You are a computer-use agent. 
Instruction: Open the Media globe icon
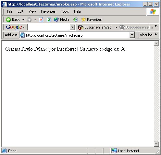click(56, 19)
